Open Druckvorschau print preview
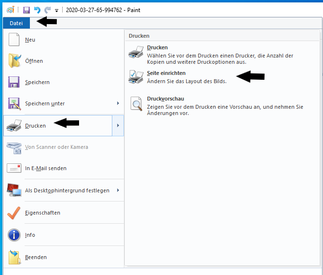 tap(222, 106)
